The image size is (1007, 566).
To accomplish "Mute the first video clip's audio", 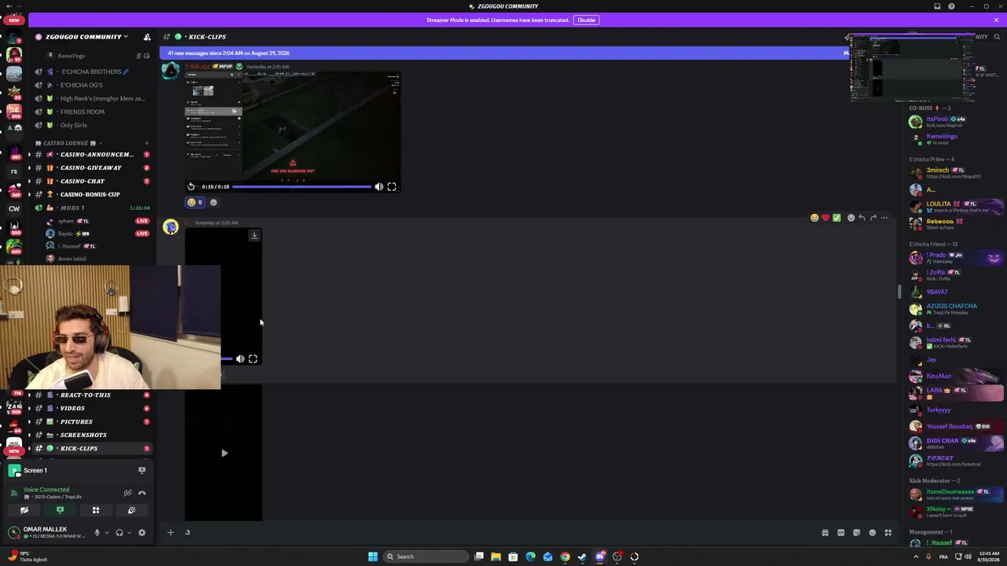I will pos(378,186).
